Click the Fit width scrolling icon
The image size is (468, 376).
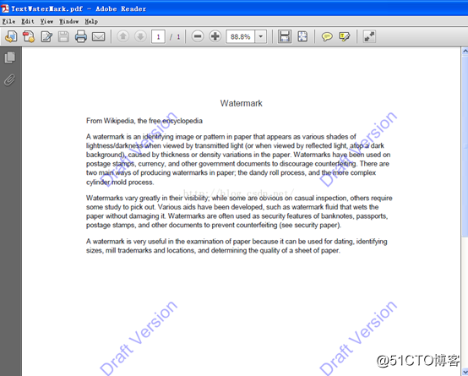coord(285,36)
